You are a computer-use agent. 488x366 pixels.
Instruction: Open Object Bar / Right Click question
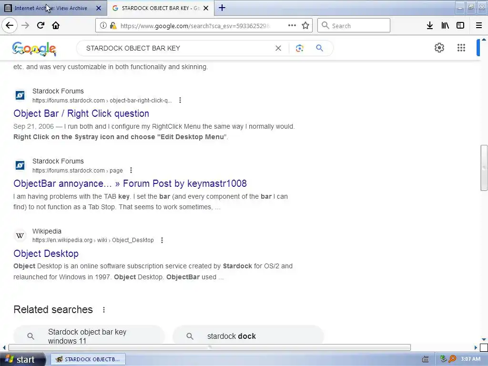tap(81, 113)
